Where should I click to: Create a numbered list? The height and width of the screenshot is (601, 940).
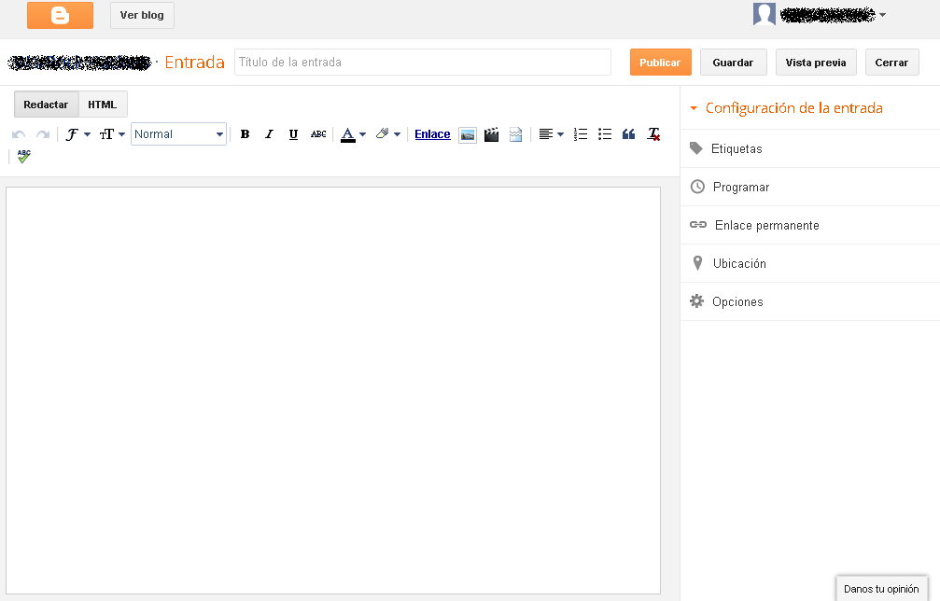pyautogui.click(x=581, y=134)
